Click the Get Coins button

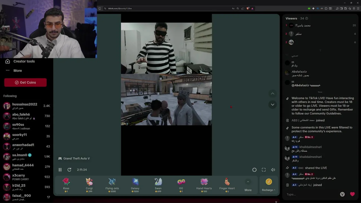25,82
